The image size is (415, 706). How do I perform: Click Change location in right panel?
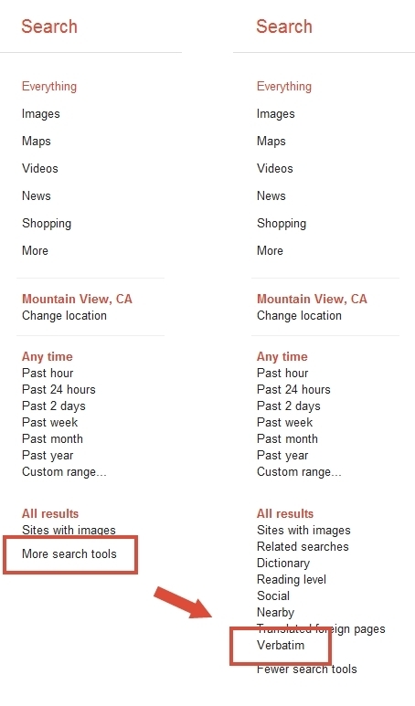pos(299,316)
